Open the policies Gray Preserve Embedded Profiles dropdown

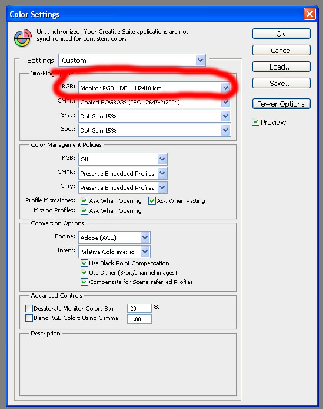(x=123, y=187)
